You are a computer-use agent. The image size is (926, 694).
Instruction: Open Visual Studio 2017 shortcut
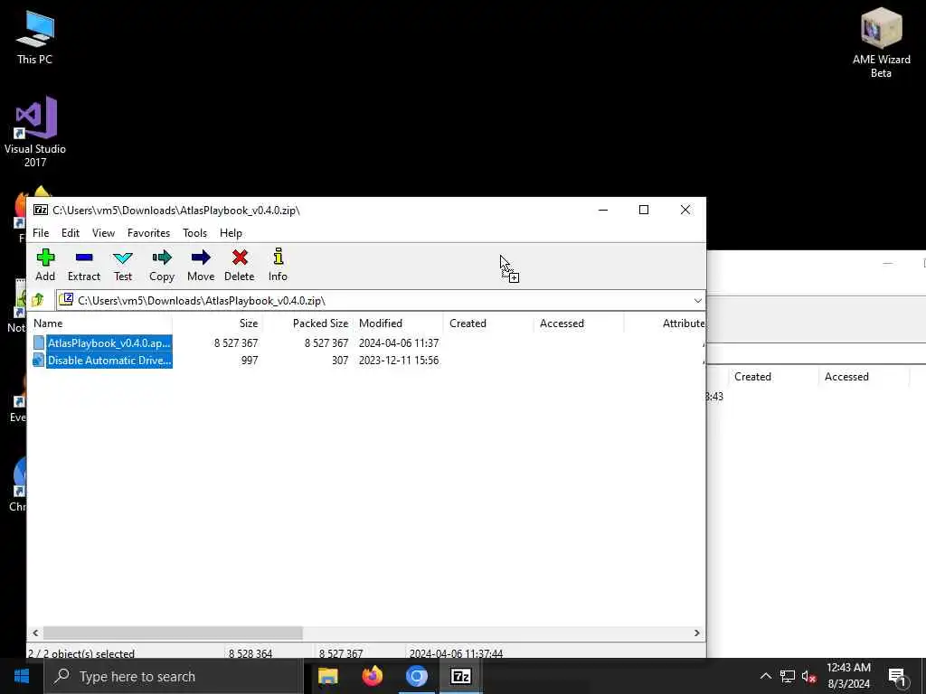click(35, 131)
